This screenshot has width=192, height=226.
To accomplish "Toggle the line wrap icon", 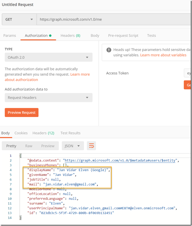I will click(92, 146).
